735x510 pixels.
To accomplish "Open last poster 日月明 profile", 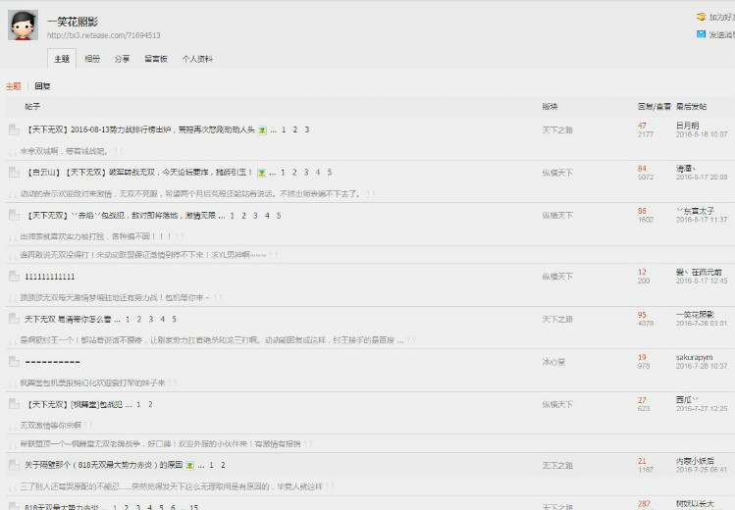I will 687,126.
